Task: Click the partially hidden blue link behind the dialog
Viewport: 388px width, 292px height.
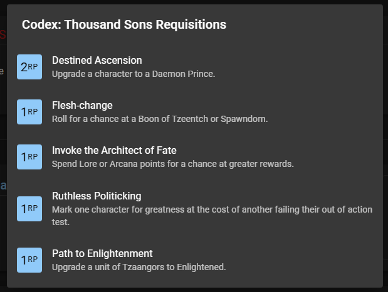Action: pos(3,186)
